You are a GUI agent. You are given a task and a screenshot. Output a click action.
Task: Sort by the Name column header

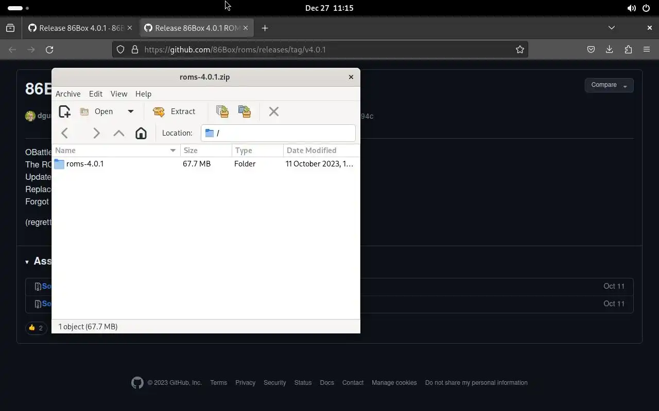coord(116,151)
